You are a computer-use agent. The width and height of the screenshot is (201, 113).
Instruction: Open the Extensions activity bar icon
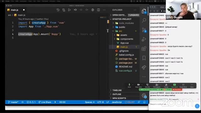click(x=144, y=49)
